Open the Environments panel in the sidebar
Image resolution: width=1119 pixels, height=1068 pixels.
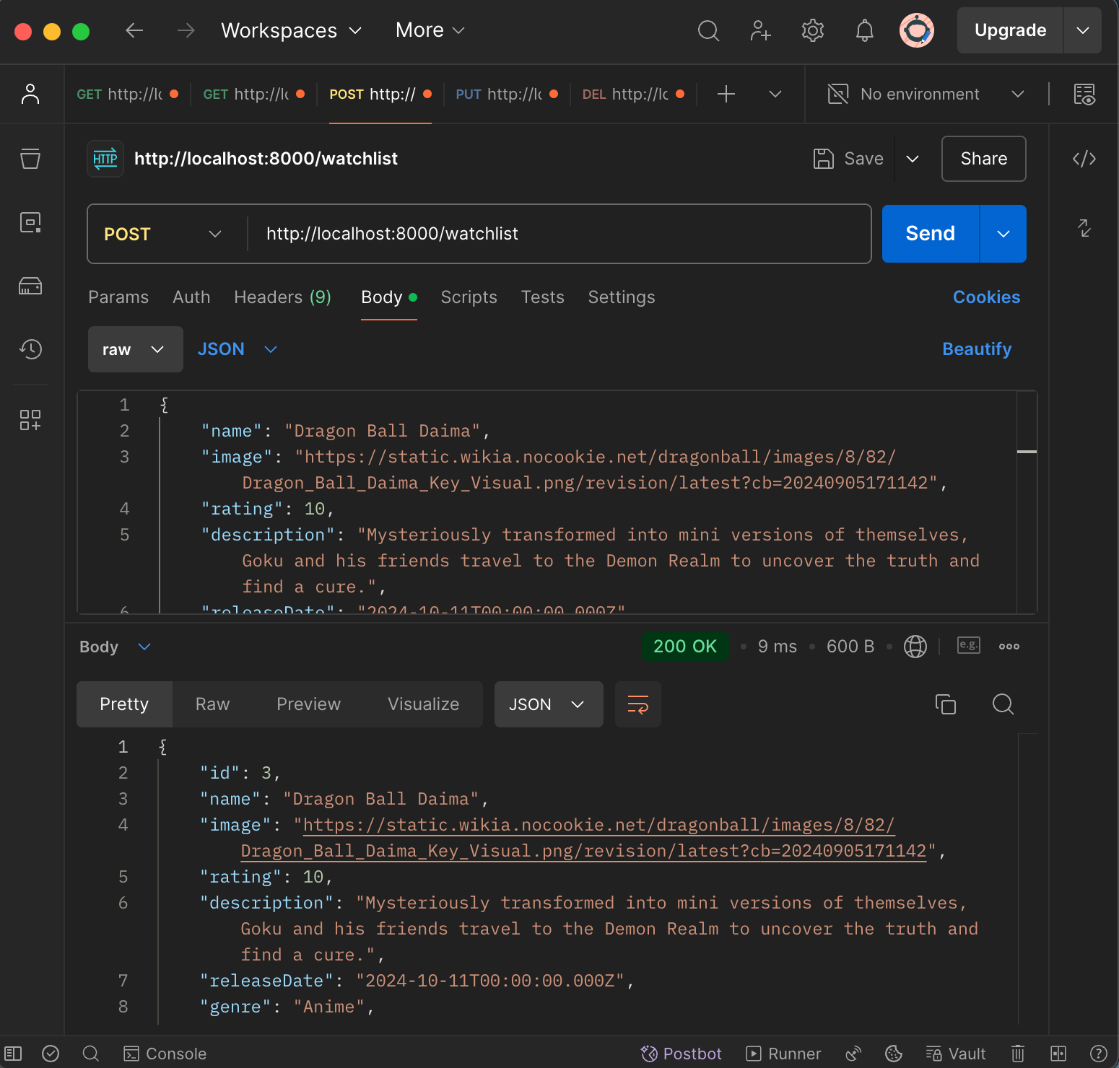(30, 222)
